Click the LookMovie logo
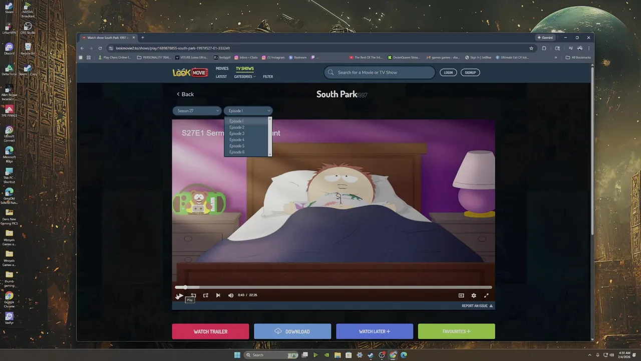The image size is (641, 361). (190, 73)
